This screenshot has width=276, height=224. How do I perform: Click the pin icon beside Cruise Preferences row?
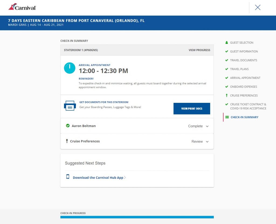[x=67, y=141]
